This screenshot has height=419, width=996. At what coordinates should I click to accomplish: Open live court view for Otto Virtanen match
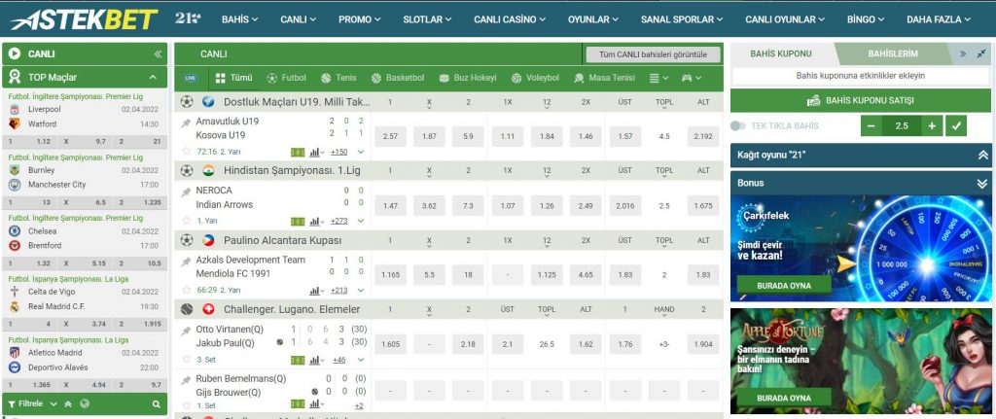click(x=298, y=360)
